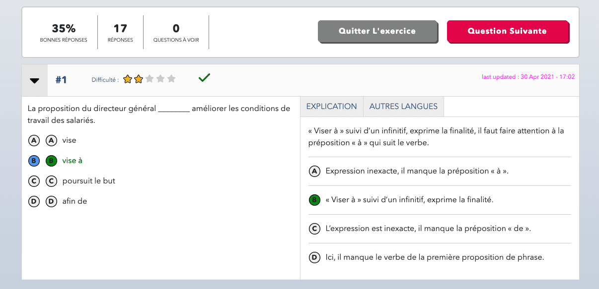
Task: Switch to the AUTRES LANGUES tab
Action: tap(403, 107)
